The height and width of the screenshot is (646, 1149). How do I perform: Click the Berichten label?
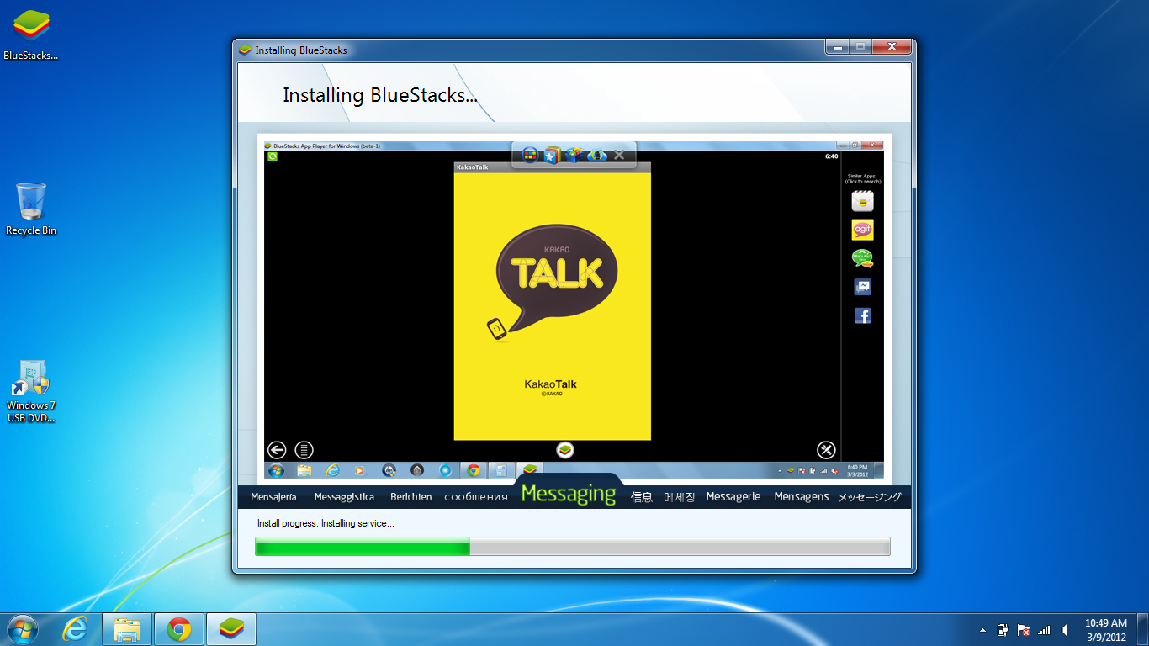click(x=411, y=497)
